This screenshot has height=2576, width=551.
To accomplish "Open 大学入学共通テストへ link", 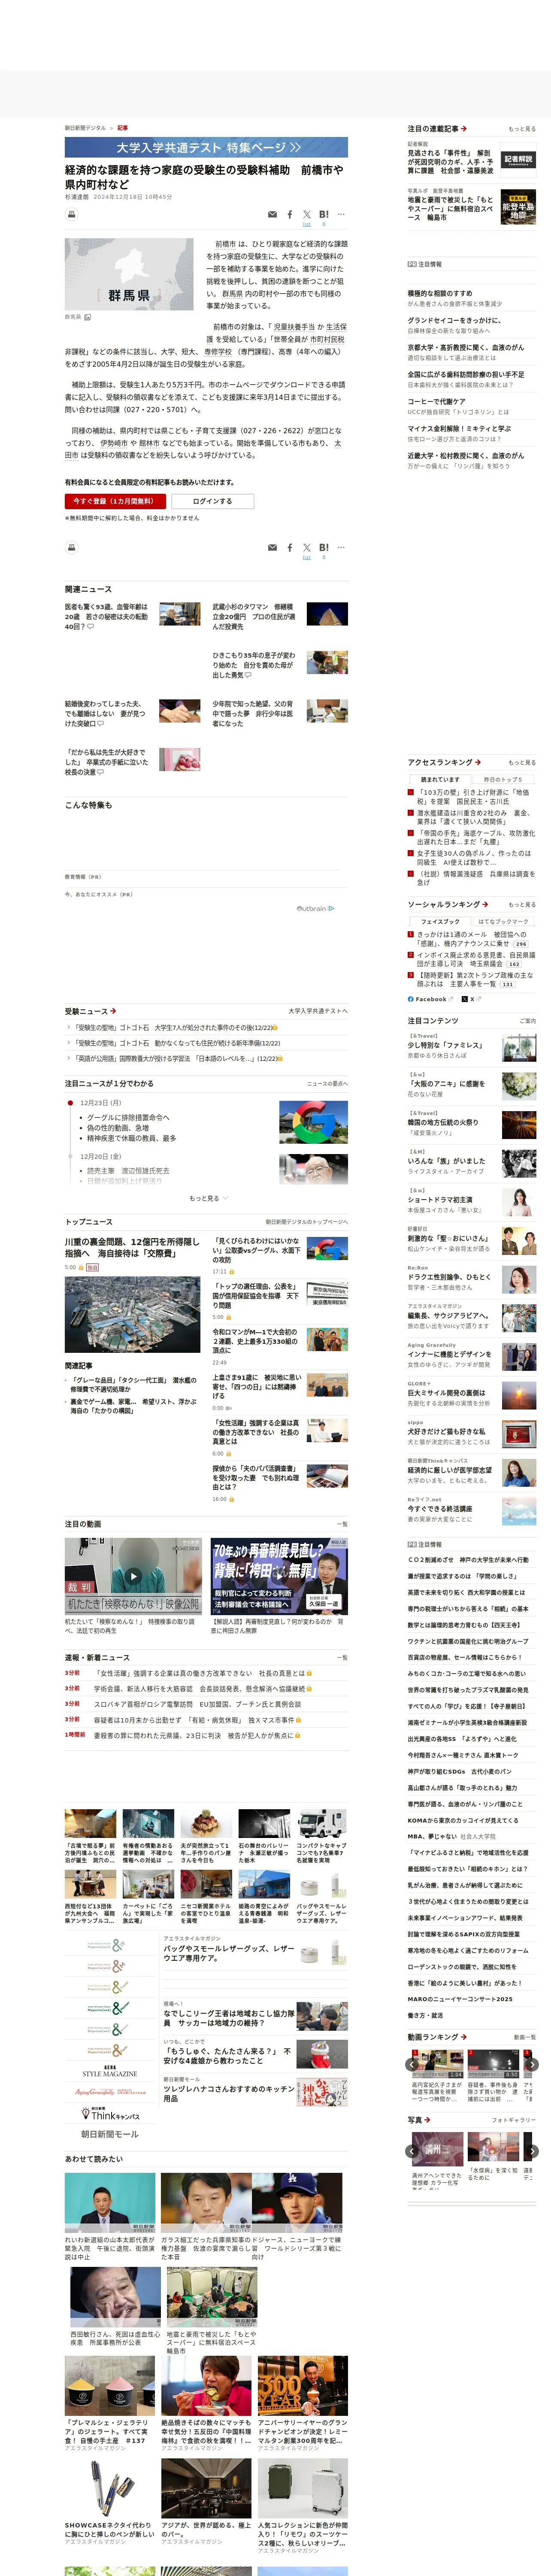I will [318, 1011].
